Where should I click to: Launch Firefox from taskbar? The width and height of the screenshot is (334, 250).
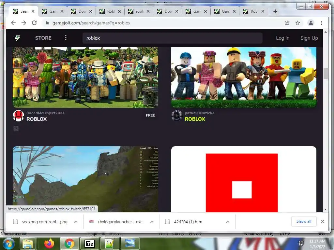(x=49, y=243)
